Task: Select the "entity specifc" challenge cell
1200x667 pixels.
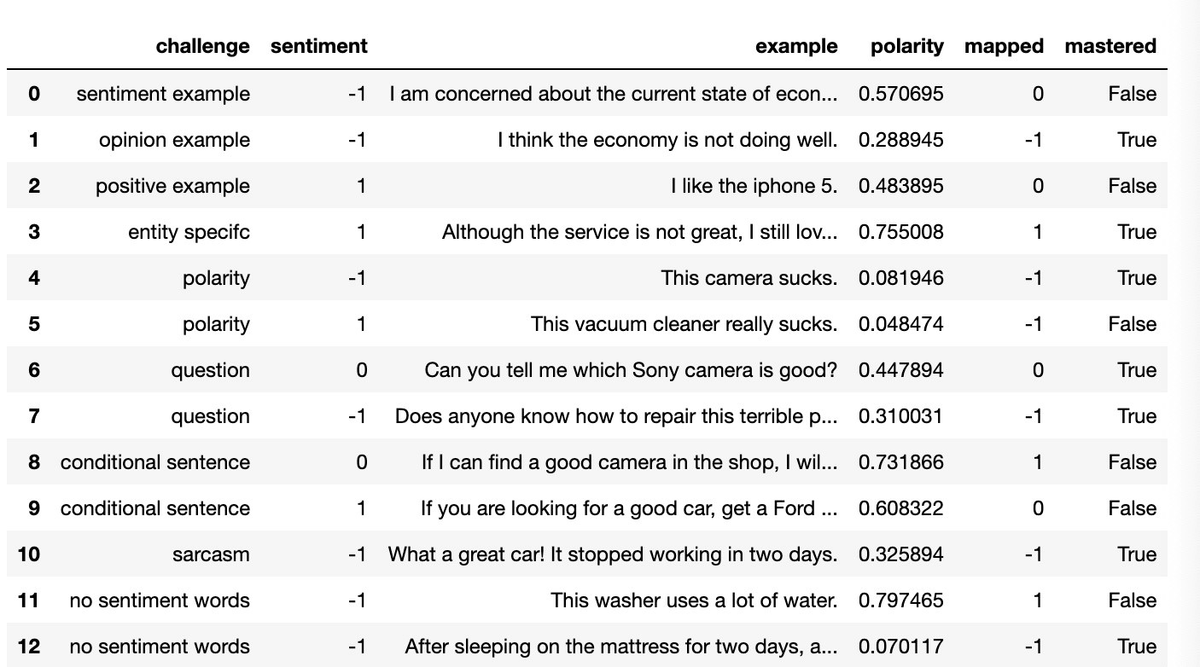Action: coord(189,232)
